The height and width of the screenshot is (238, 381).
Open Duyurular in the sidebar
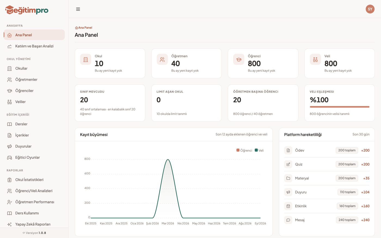pyautogui.click(x=34, y=146)
